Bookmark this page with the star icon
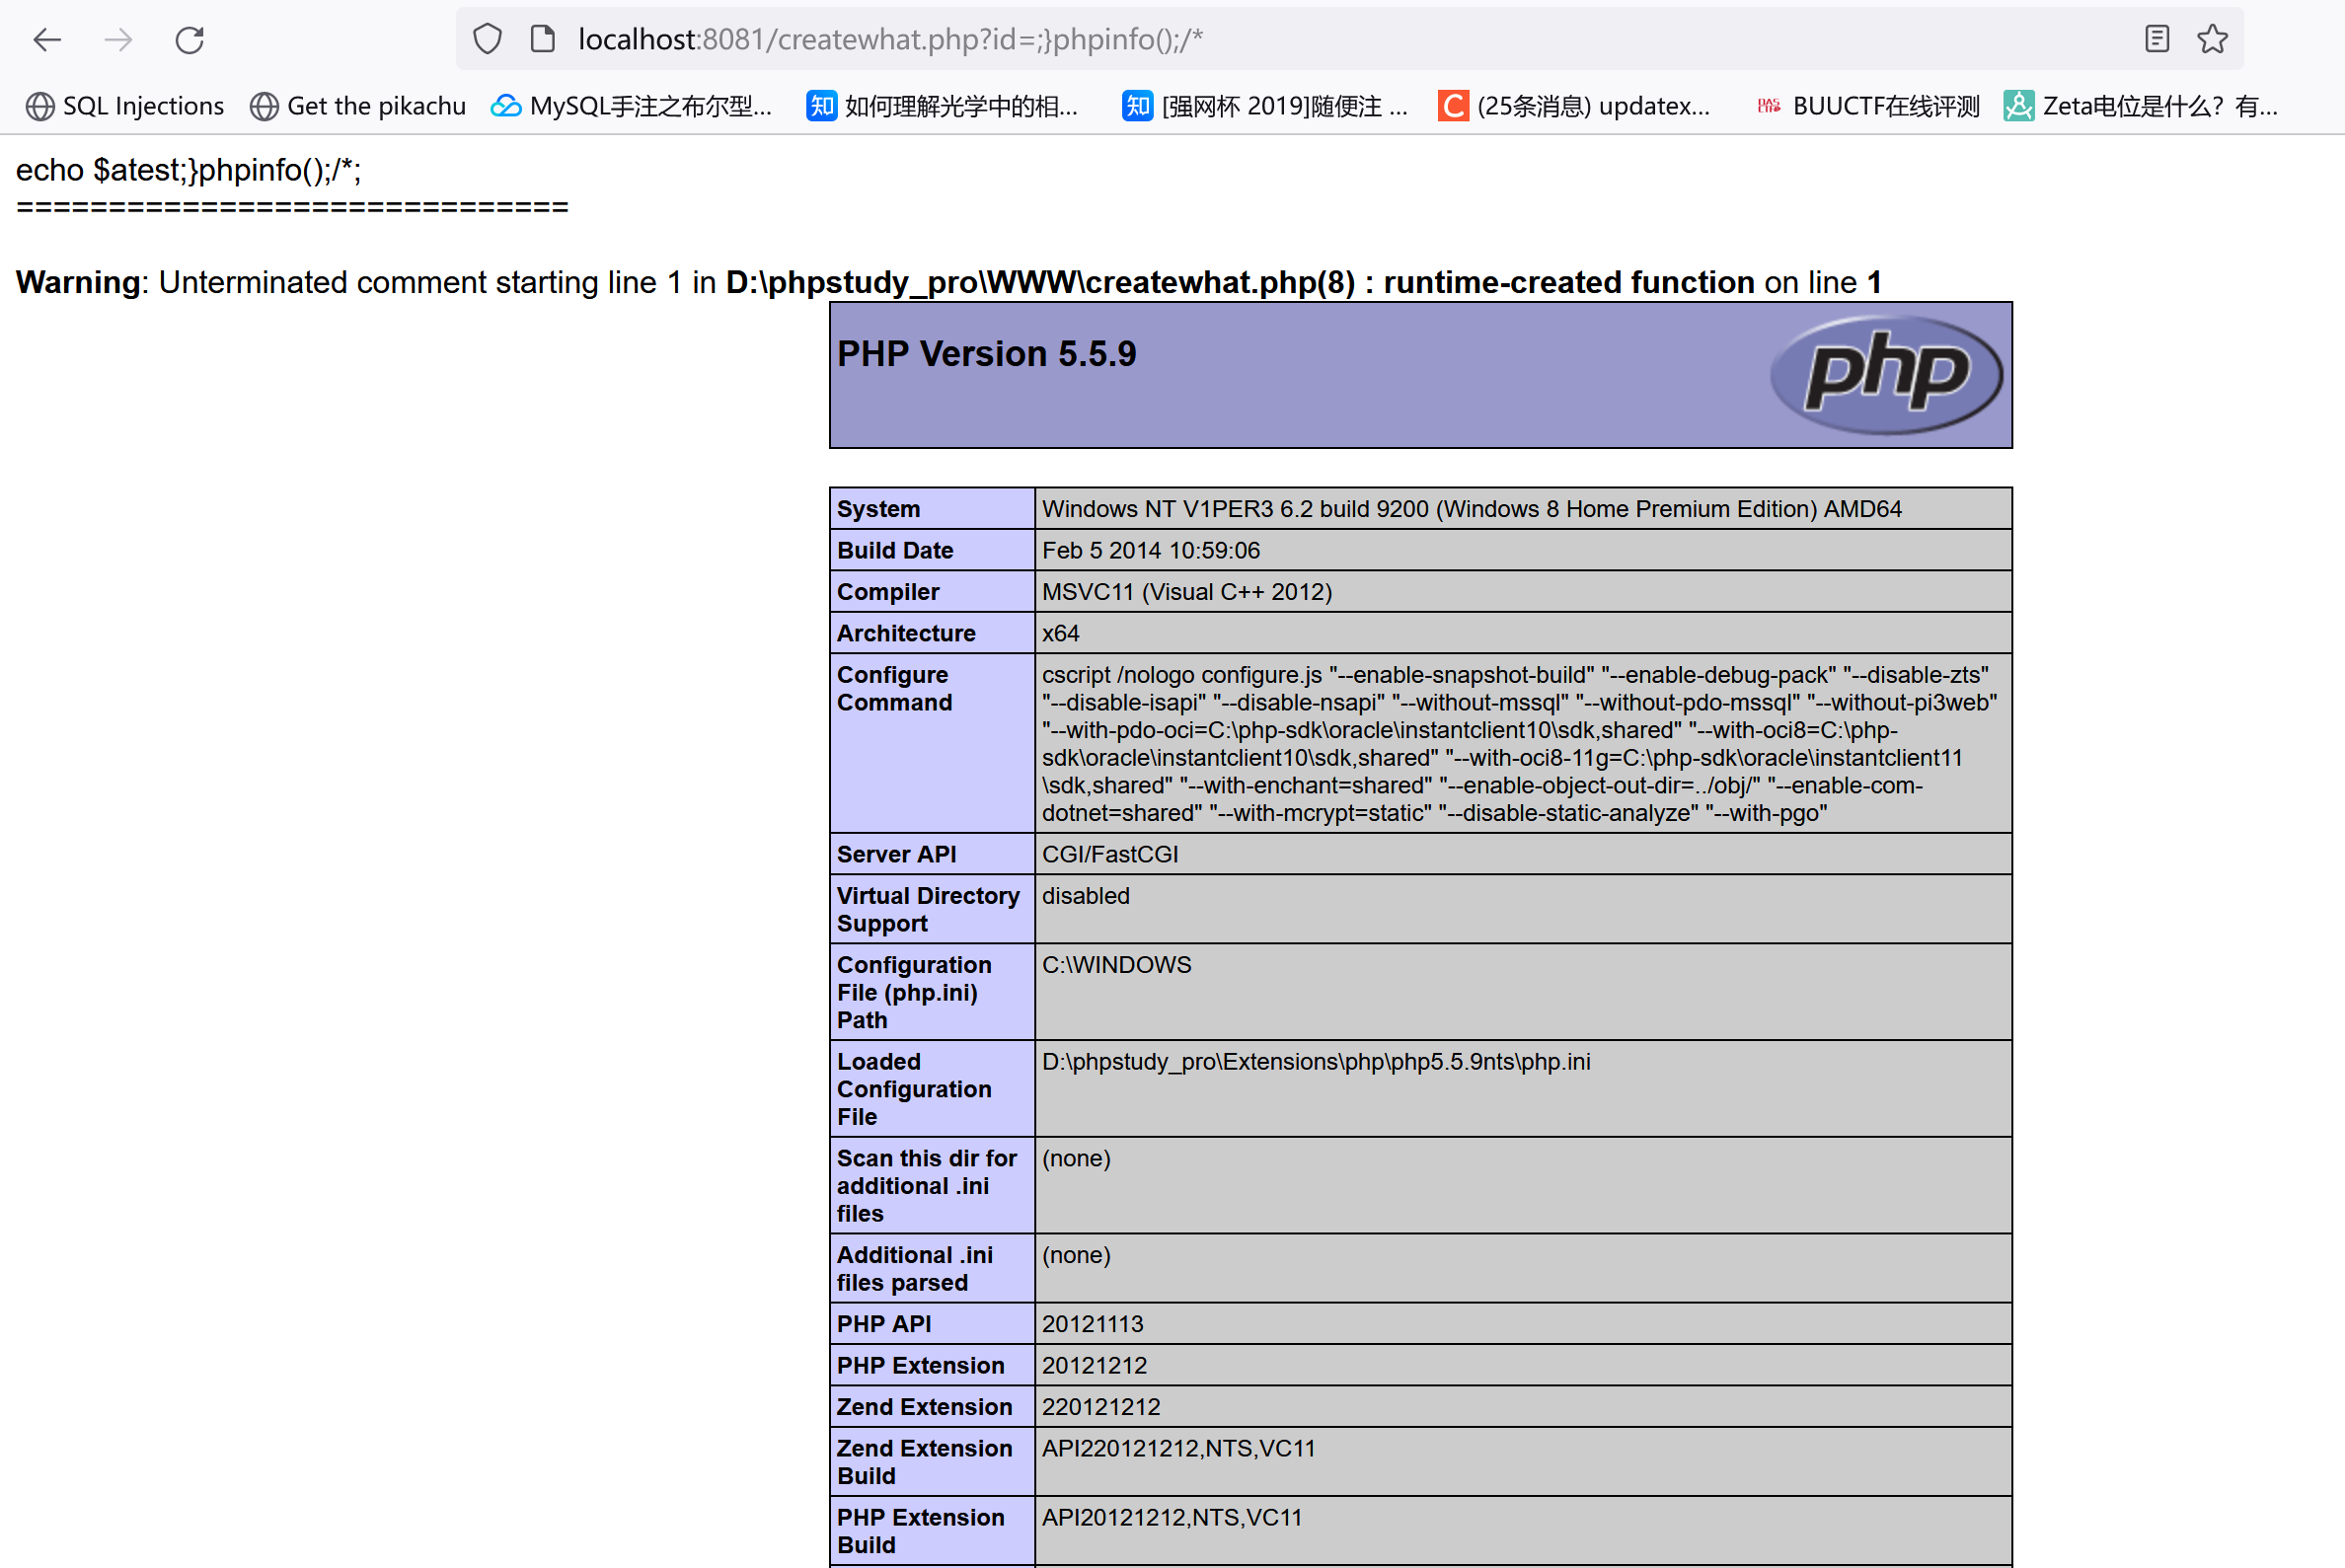This screenshot has height=1568, width=2345. coord(2212,39)
